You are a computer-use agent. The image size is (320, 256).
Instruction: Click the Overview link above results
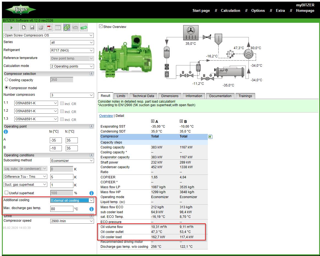pyautogui.click(x=106, y=116)
